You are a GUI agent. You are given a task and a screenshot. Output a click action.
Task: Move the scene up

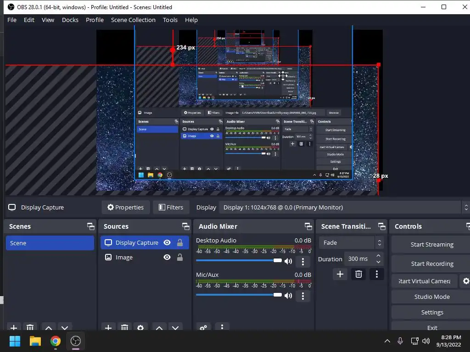click(49, 327)
